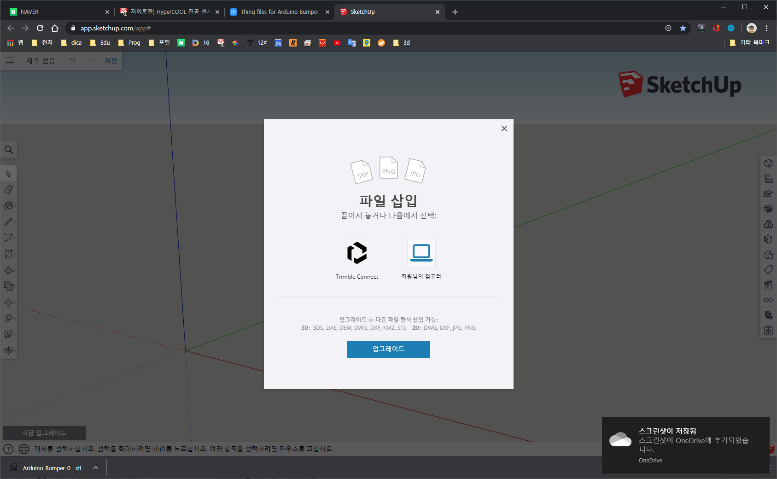The image size is (777, 479).
Task: Open the Outliner panel icon
Action: [x=768, y=179]
